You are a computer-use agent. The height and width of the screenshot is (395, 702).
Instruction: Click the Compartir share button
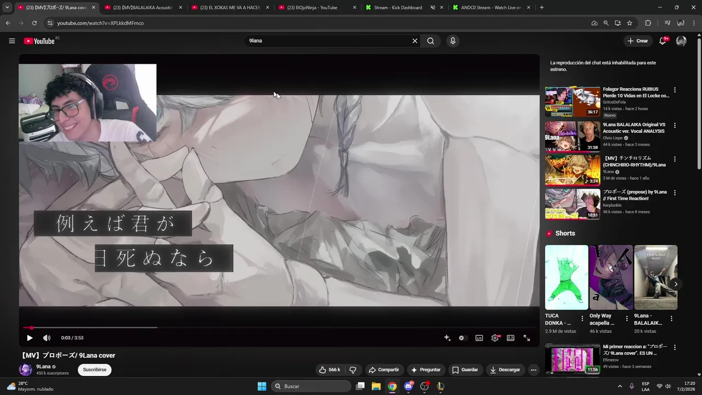pyautogui.click(x=383, y=370)
